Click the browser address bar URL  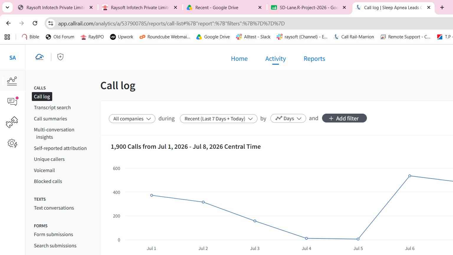pos(171,24)
